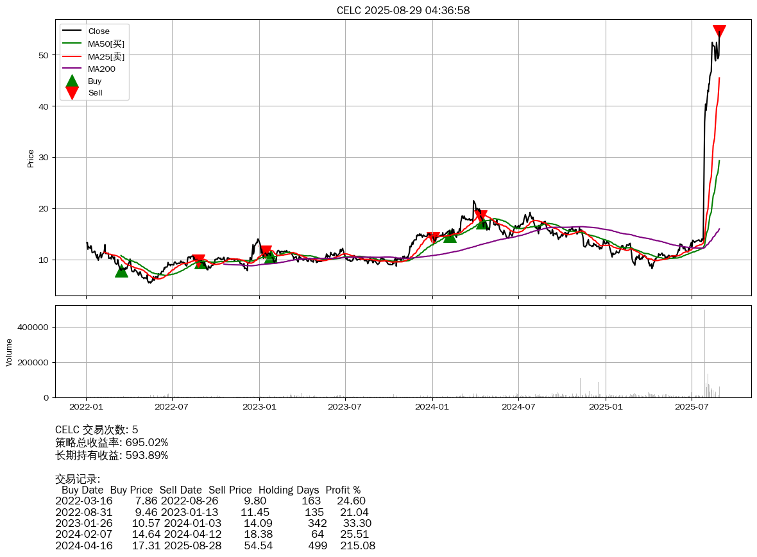Click the sell marker near the April 2024 peak

click(x=481, y=215)
